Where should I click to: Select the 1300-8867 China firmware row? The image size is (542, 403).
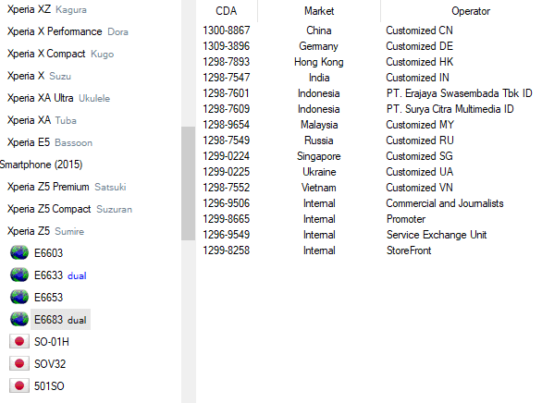(369, 31)
